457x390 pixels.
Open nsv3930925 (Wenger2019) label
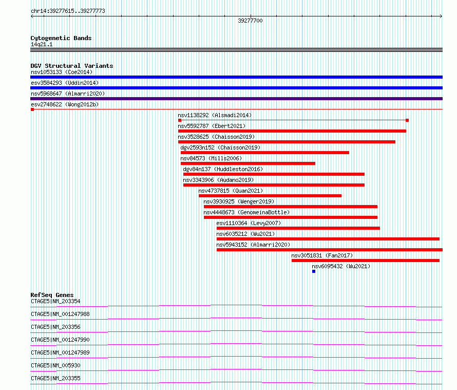[239, 201]
